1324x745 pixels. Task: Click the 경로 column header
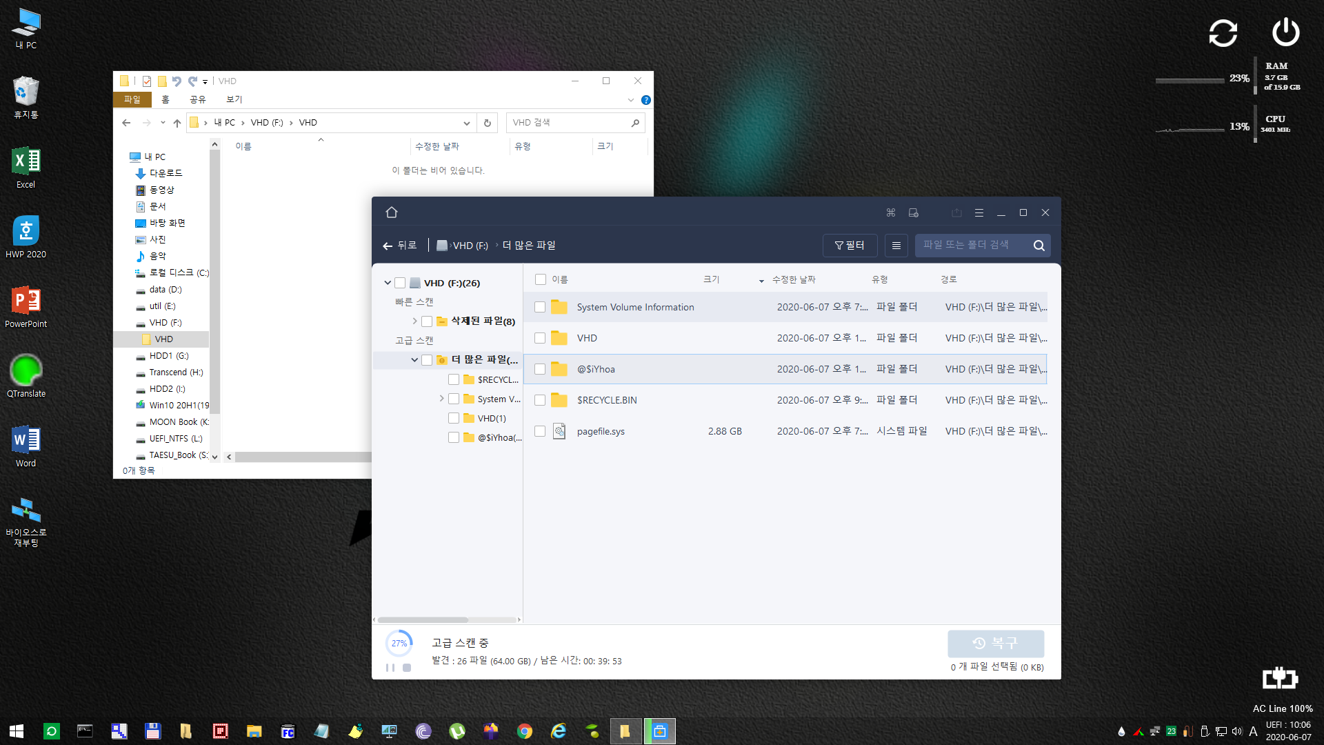949,279
